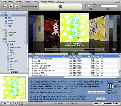Click the volume slider knob

pos(33,6)
